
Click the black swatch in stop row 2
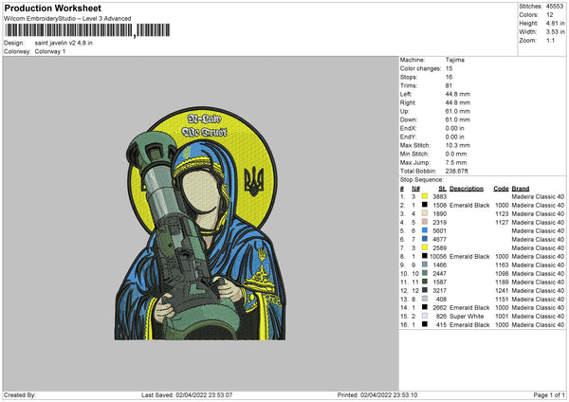[425, 205]
